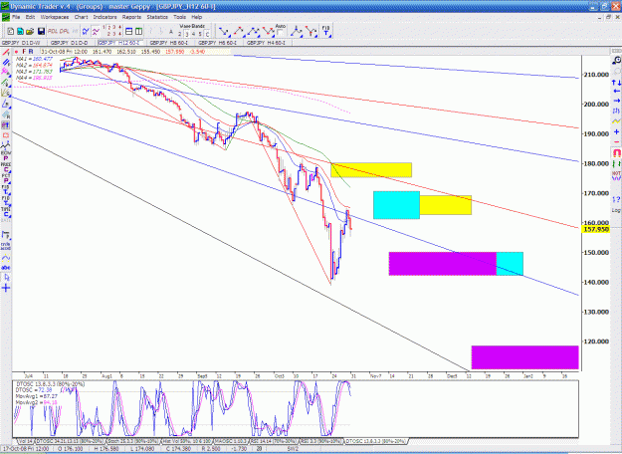
Task: Select wave band 4
Action: [194, 35]
